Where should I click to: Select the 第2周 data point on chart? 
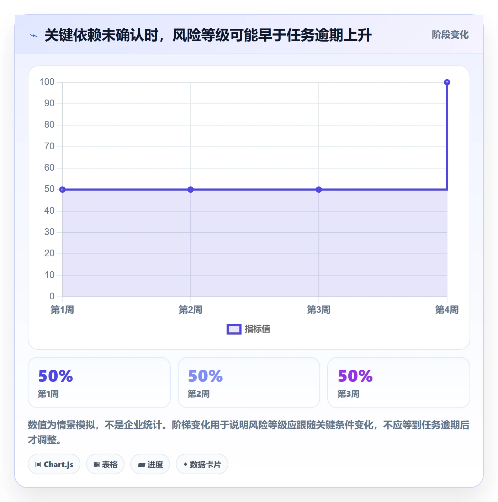click(x=191, y=189)
